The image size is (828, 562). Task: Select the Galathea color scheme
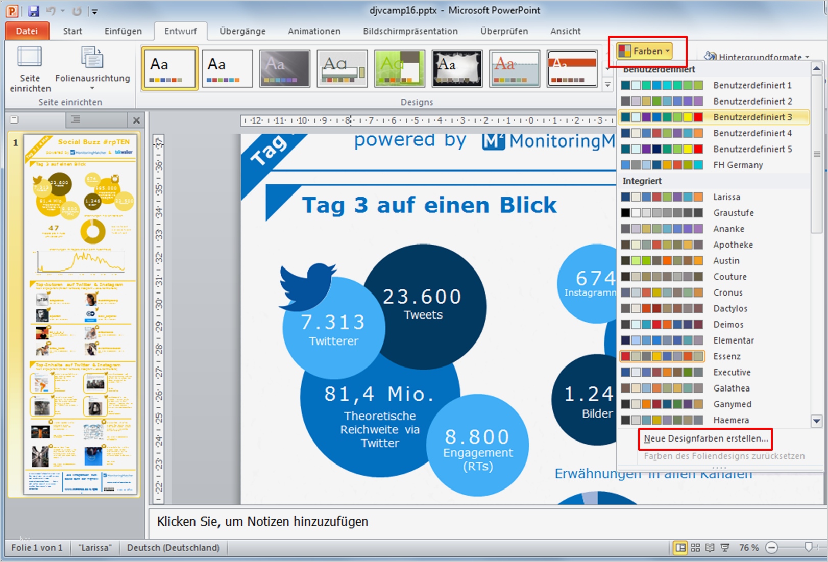coord(714,388)
